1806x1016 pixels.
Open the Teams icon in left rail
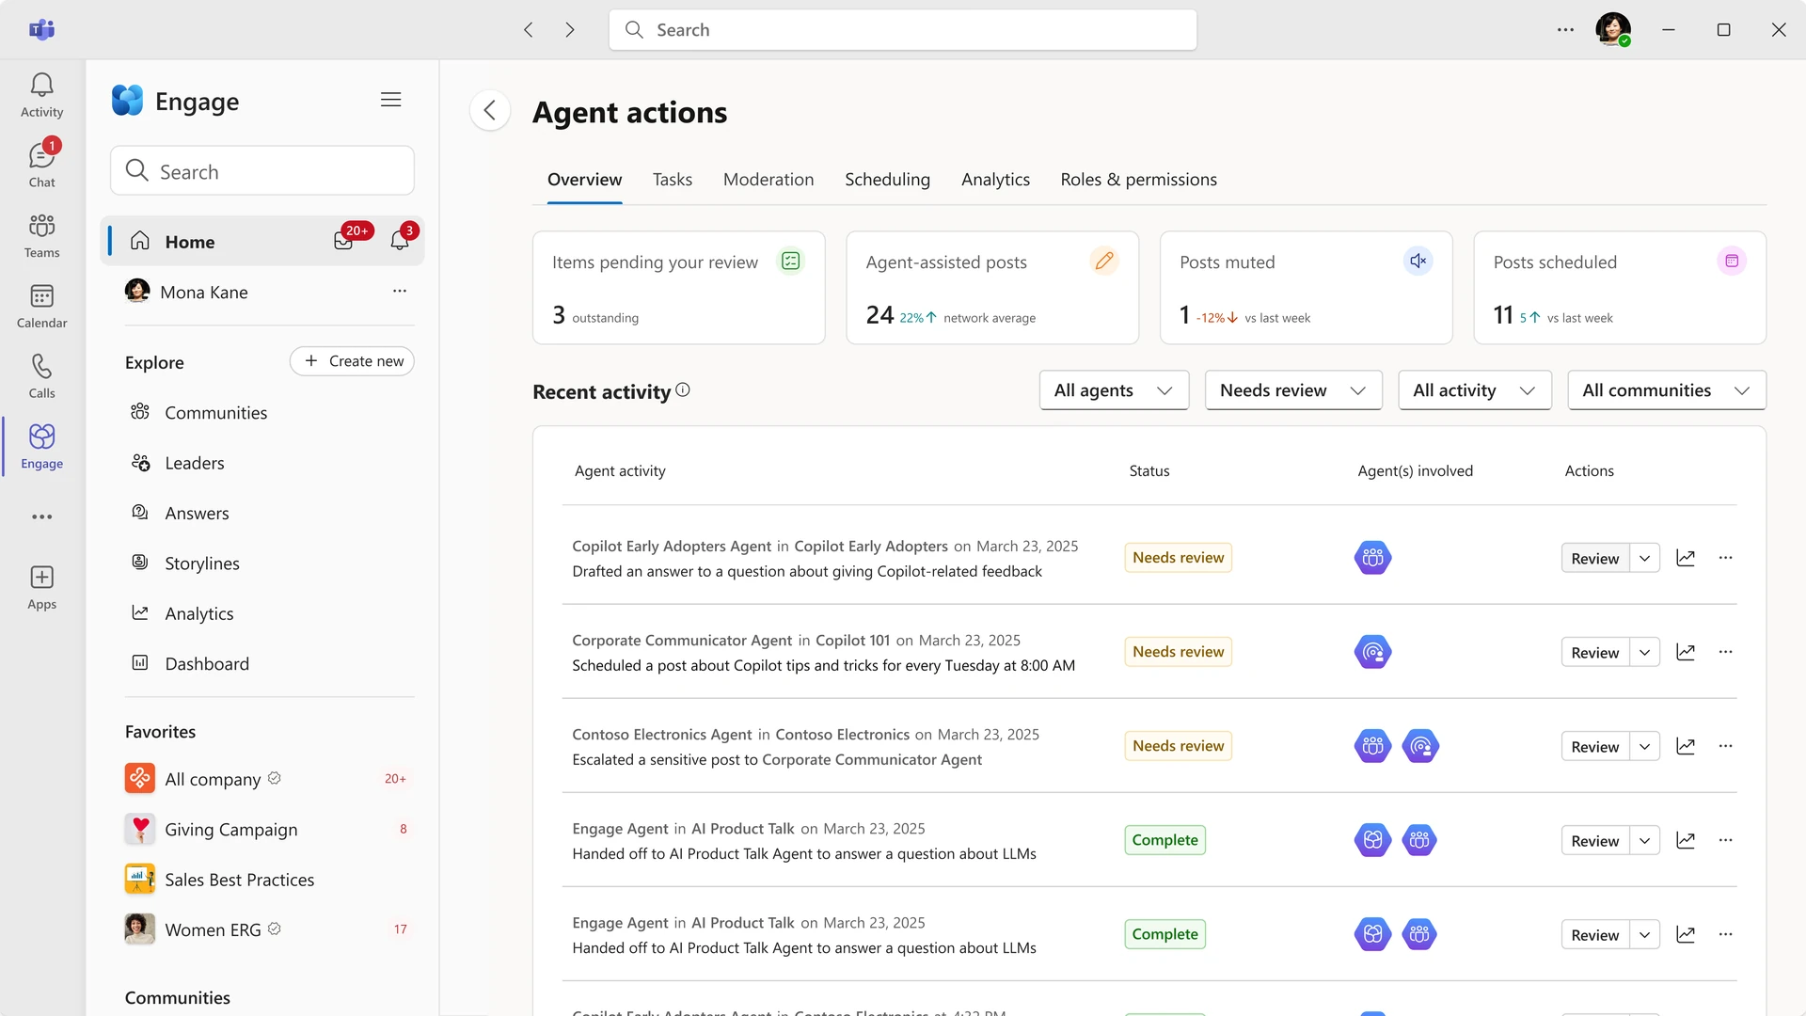click(x=41, y=235)
